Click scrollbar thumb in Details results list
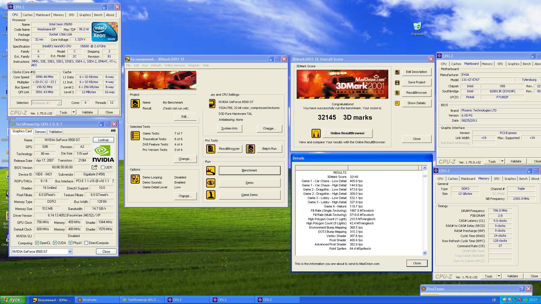The image size is (541, 304). (425, 176)
